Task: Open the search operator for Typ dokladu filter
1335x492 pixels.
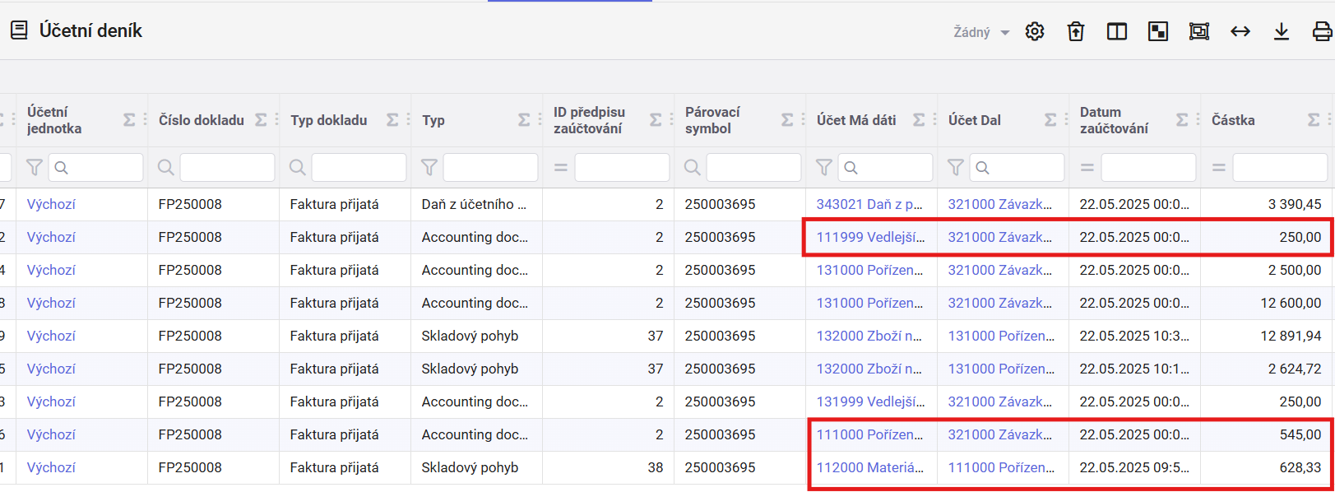Action: click(297, 168)
